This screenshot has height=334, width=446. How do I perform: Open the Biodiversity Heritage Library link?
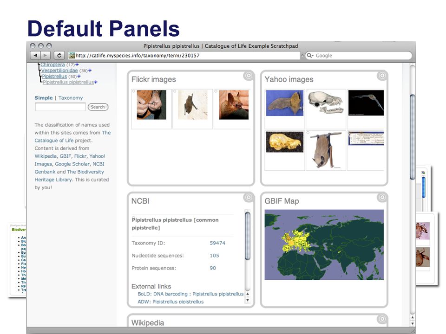coord(69,175)
